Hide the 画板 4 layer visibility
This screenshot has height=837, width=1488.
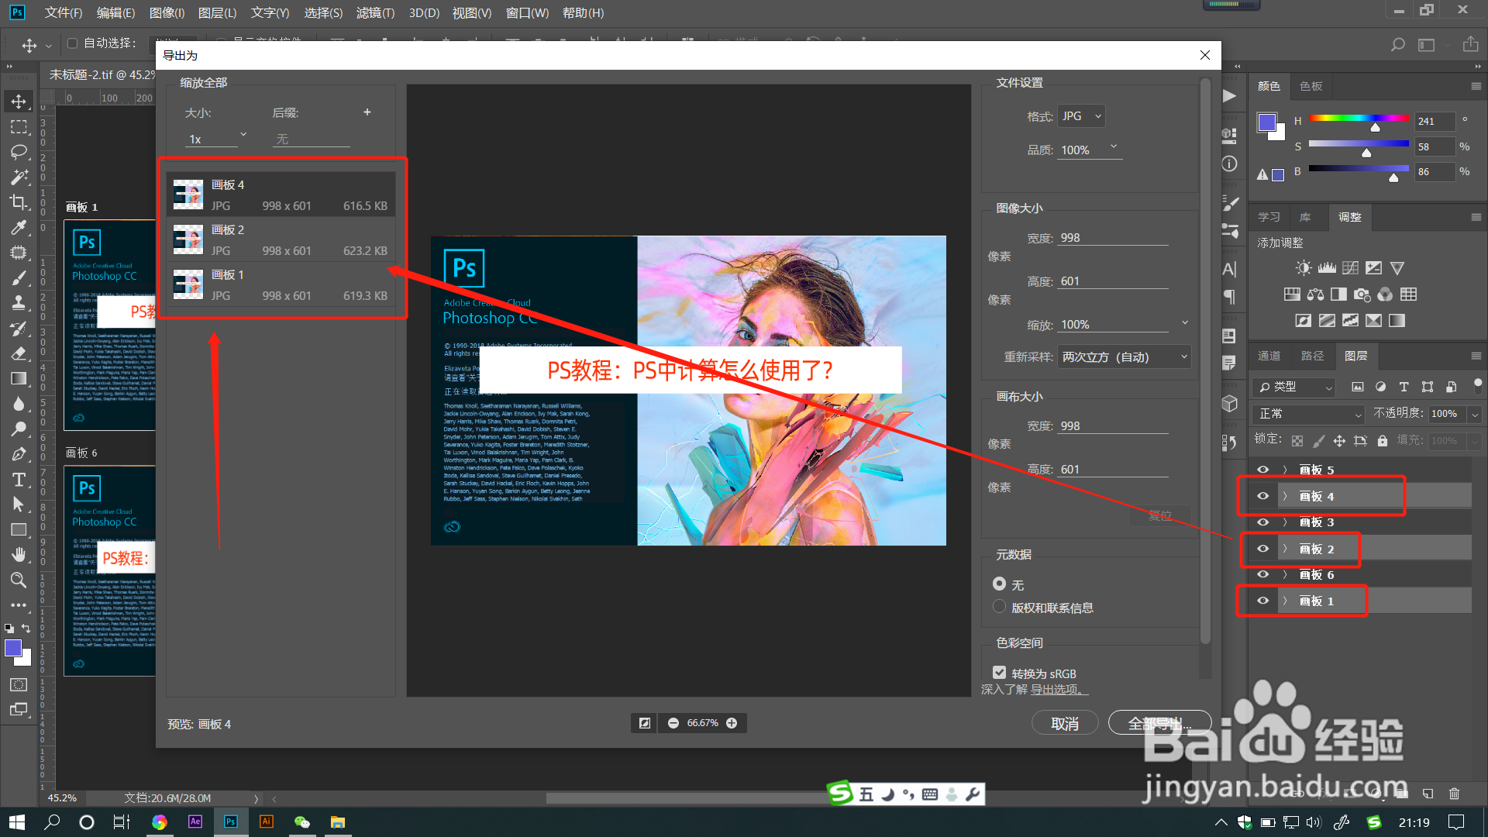coord(1262,496)
